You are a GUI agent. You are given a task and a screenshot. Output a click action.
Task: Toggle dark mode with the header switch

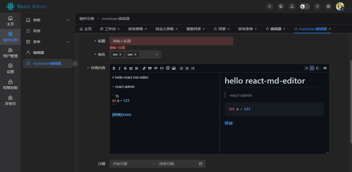(x=304, y=6)
